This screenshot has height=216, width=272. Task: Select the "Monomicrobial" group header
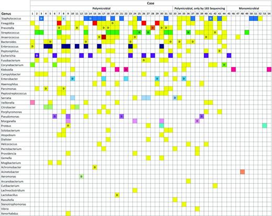249,8
